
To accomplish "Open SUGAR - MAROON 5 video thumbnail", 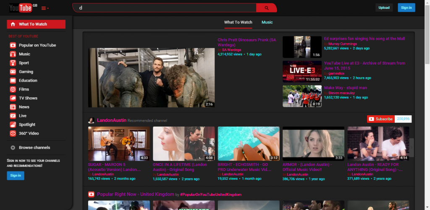I will tap(119, 143).
